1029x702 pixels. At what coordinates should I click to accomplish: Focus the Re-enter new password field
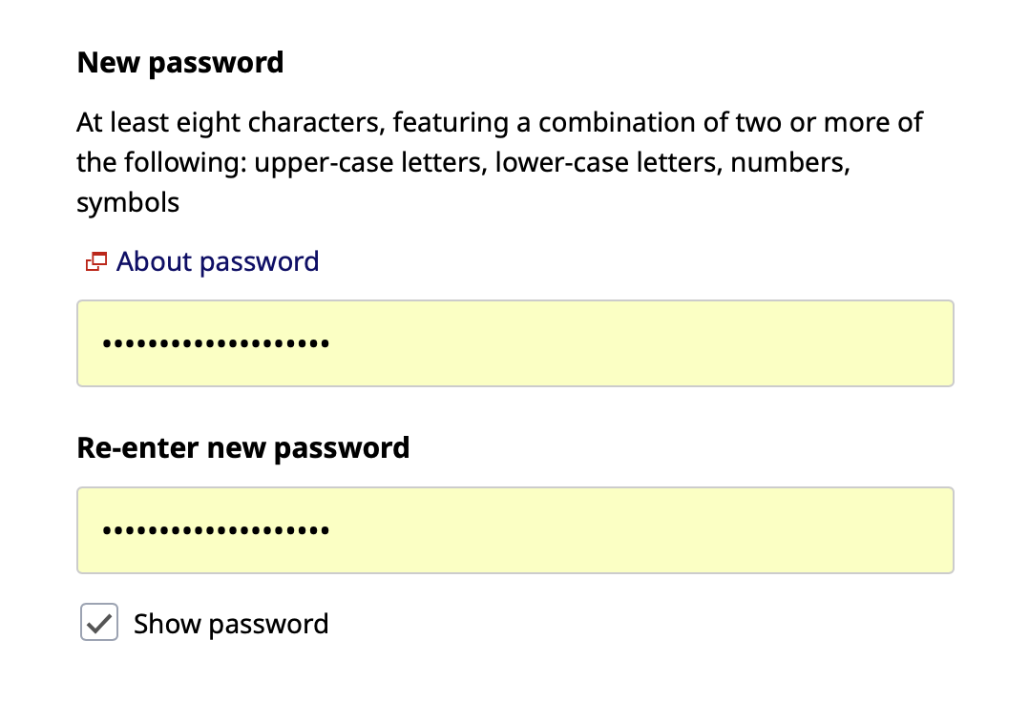point(514,530)
